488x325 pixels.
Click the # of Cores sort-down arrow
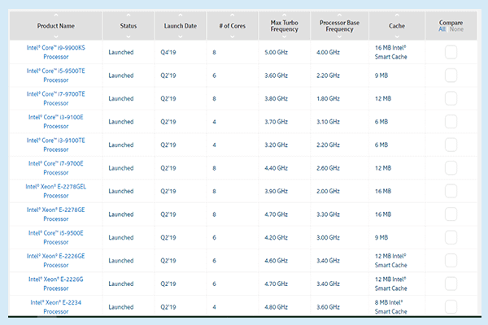coord(231,37)
